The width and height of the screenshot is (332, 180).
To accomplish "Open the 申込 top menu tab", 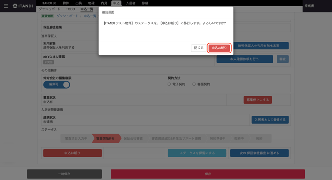I will pyautogui.click(x=116, y=3).
